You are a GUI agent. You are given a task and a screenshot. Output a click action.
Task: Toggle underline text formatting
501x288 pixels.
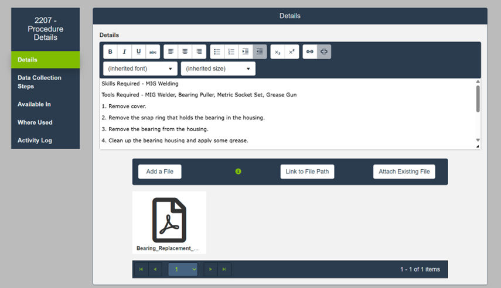click(x=138, y=52)
